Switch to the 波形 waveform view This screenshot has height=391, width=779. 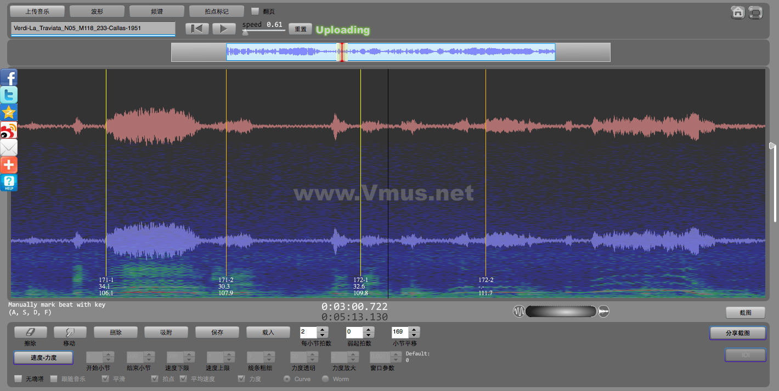point(97,11)
